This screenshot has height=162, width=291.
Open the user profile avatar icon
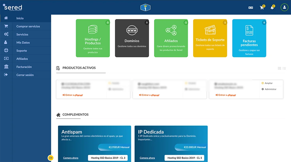284,7
